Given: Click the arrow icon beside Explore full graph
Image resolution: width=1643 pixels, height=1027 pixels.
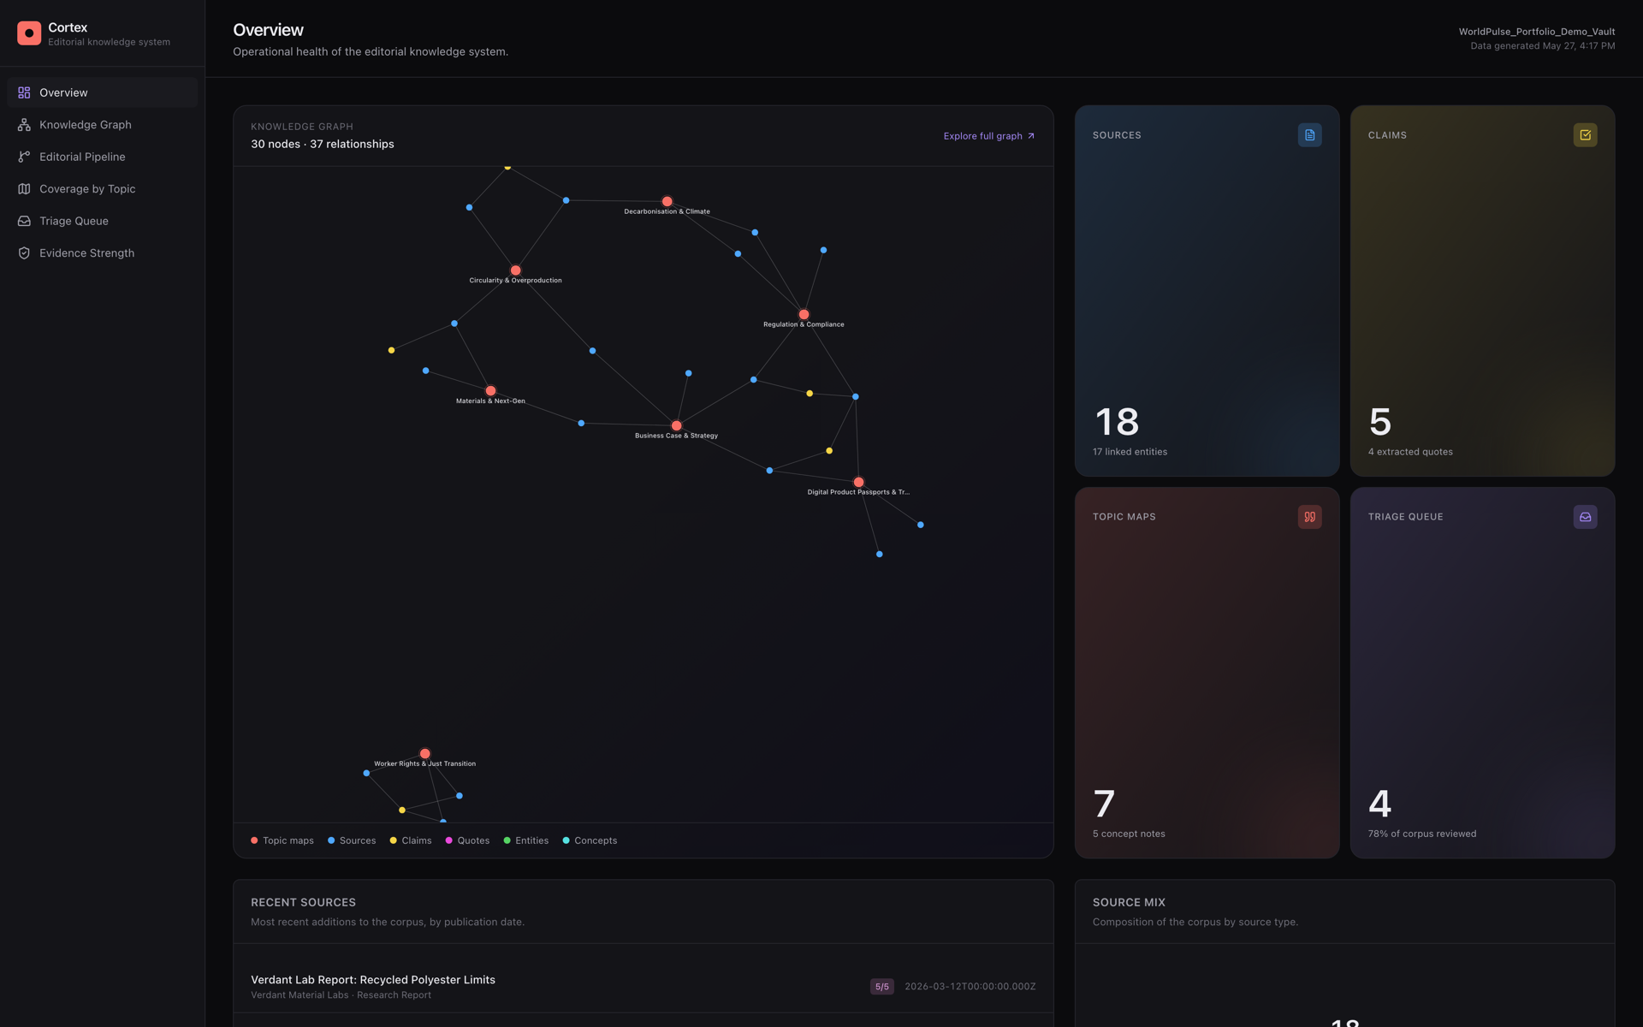Looking at the screenshot, I should pos(1031,136).
